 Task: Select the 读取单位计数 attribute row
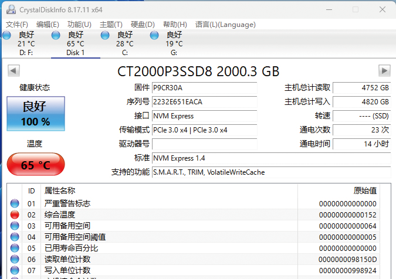pos(194,259)
